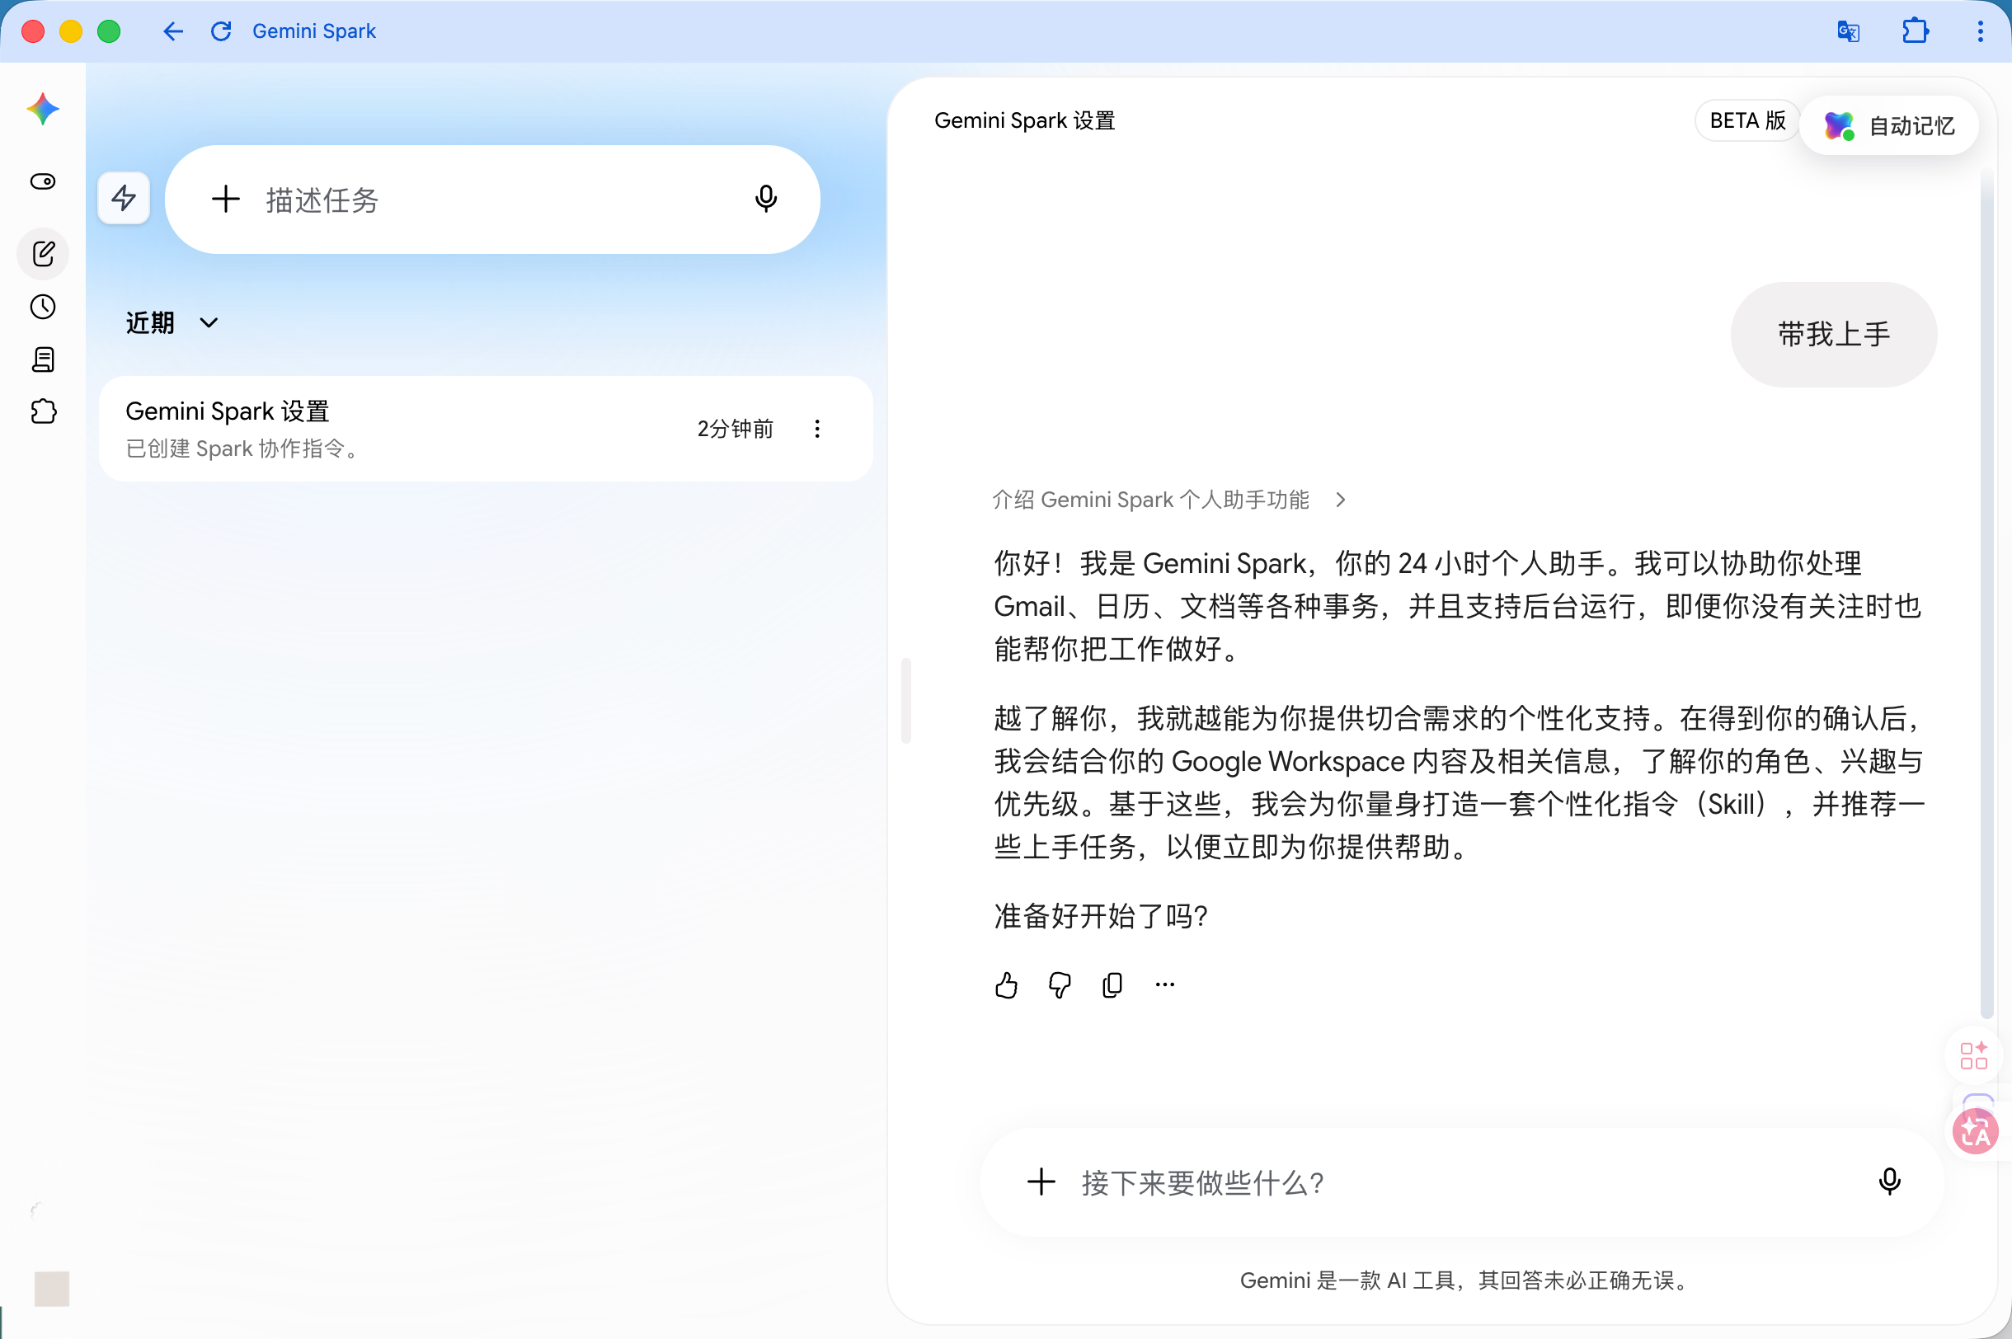Viewport: 2012px width, 1339px height.
Task: Open more options for Gemini Spark 设置 card
Action: [x=817, y=429]
